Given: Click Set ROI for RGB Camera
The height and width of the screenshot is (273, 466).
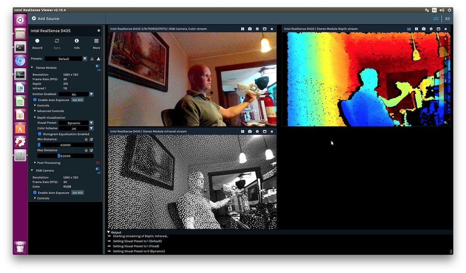Looking at the screenshot, I should pos(78,192).
